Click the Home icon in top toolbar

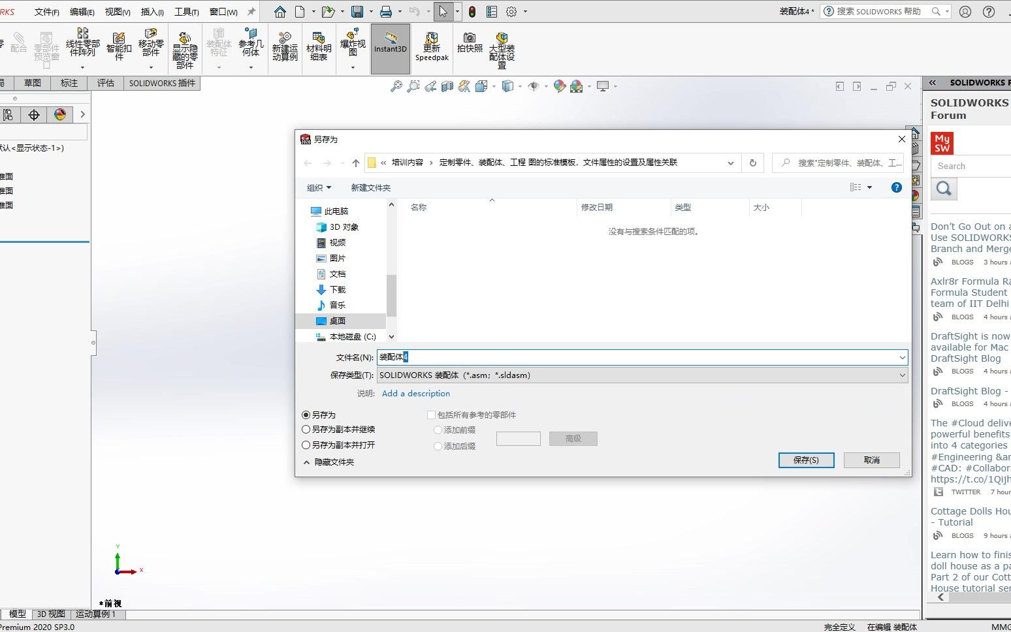click(x=280, y=12)
